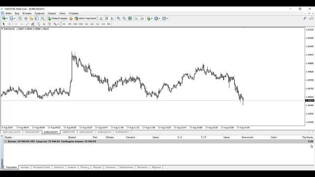Open the Profiles toolbar icon
Screen dimensions: 315x177
coord(11,19)
